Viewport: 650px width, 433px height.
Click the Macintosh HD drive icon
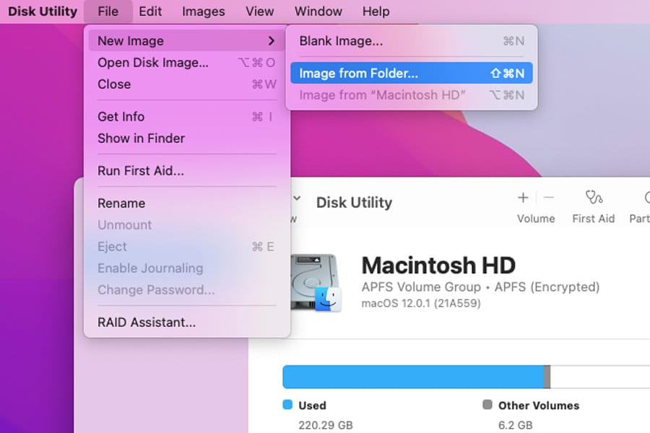pyautogui.click(x=316, y=283)
